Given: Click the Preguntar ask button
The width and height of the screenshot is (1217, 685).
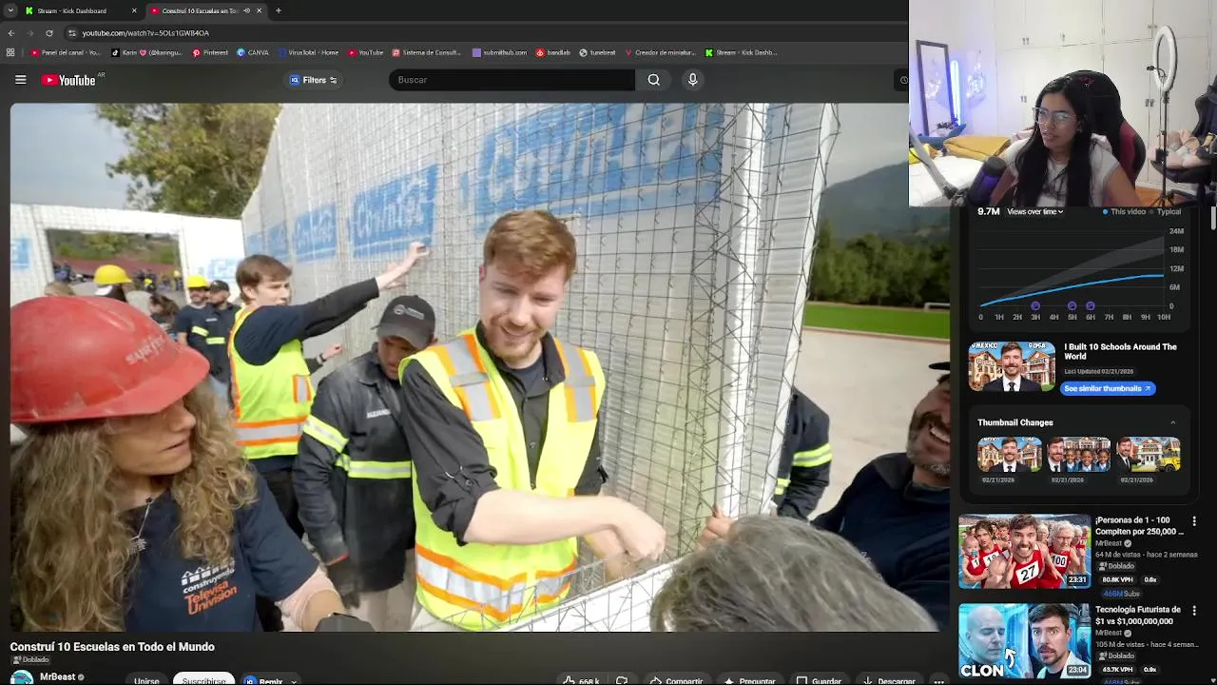Looking at the screenshot, I should (749, 681).
